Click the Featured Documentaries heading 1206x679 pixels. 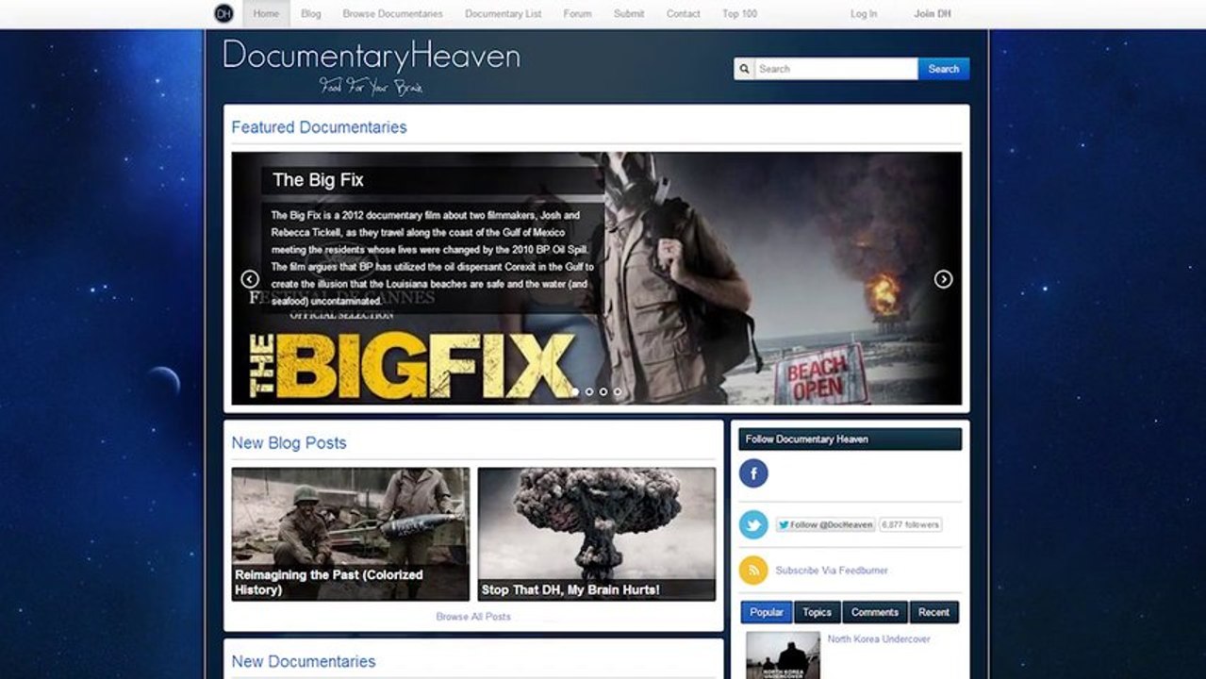[x=319, y=127]
